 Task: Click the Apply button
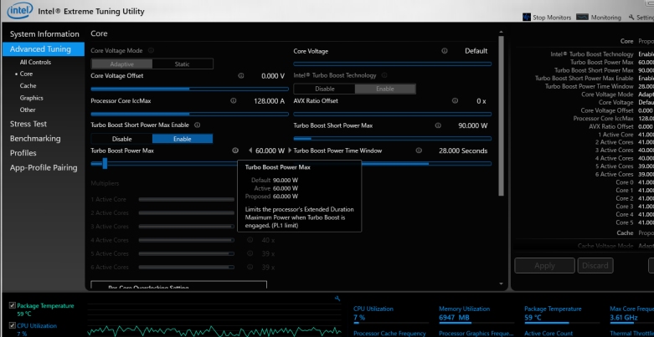[544, 266]
